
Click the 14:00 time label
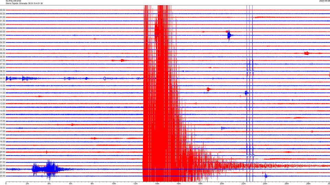coord(2,111)
